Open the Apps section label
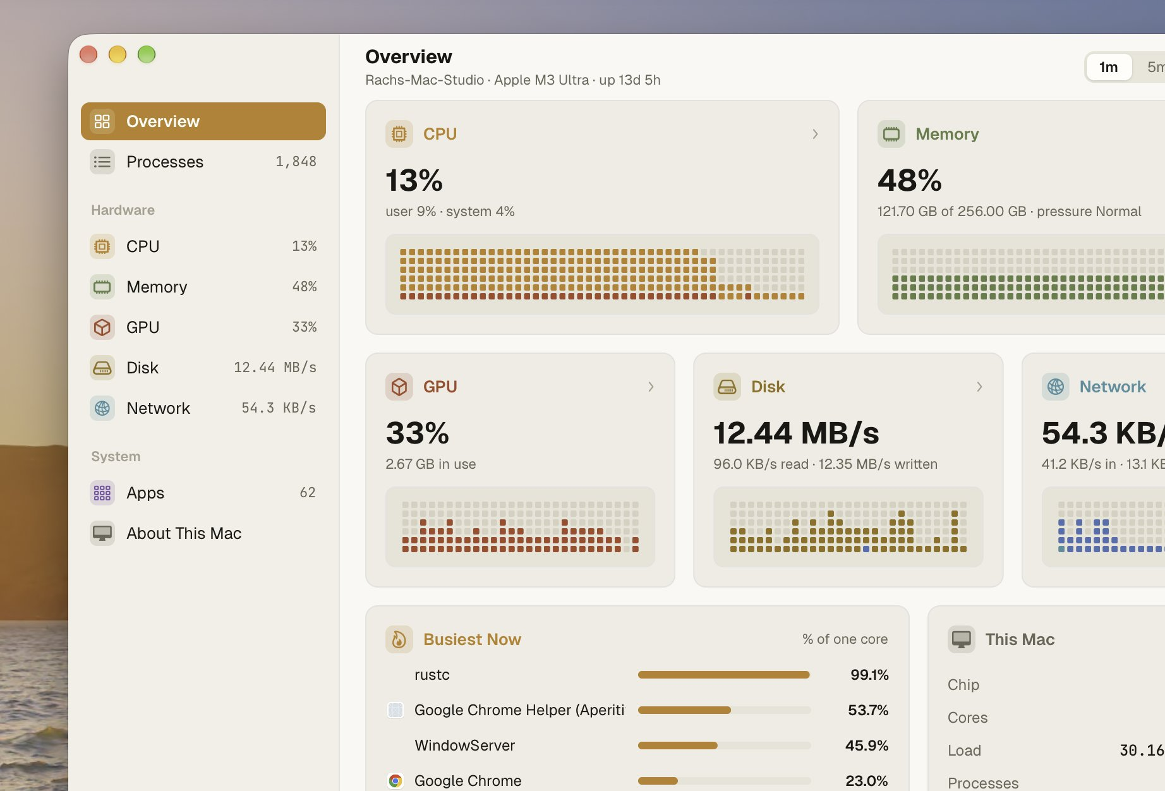The width and height of the screenshot is (1165, 791). point(145,493)
